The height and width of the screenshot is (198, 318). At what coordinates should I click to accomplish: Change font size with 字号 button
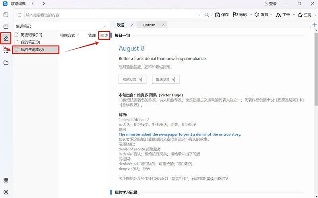click(x=283, y=15)
